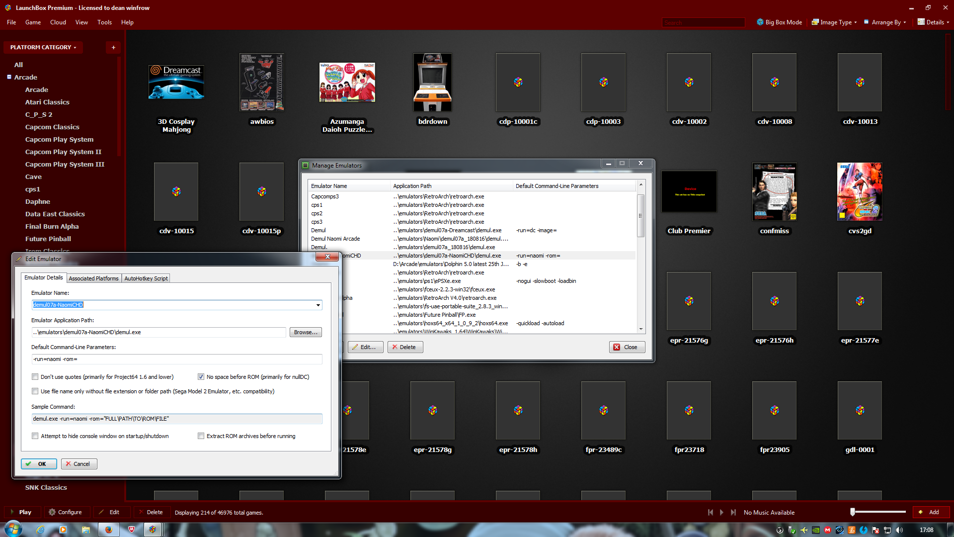The height and width of the screenshot is (537, 954).
Task: Open the Help menu
Action: 127,22
